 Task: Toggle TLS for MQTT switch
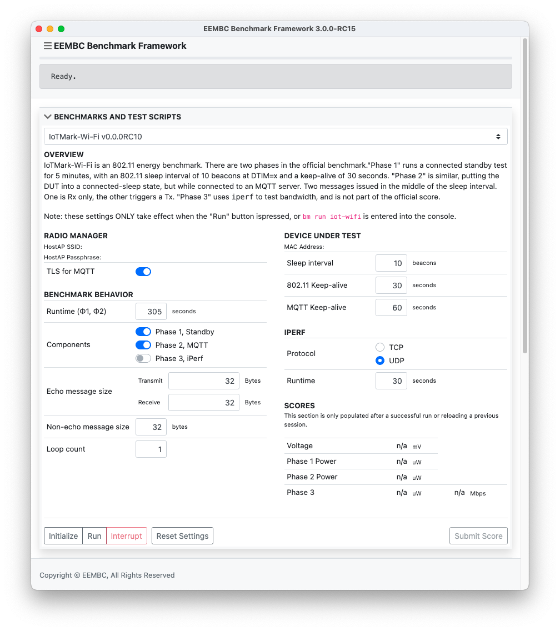coord(143,272)
